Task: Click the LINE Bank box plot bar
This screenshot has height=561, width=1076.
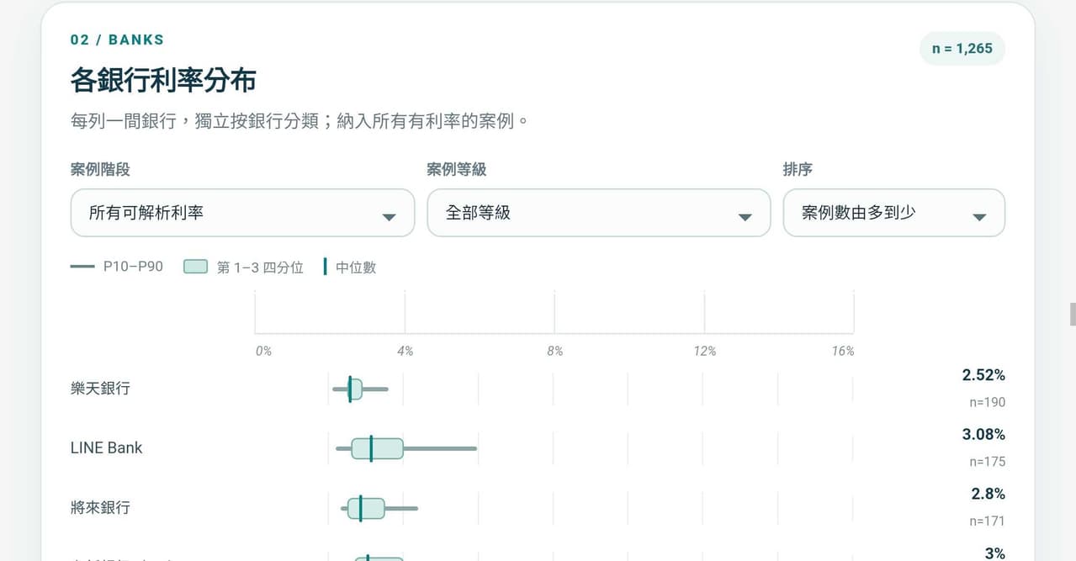Action: [406, 448]
